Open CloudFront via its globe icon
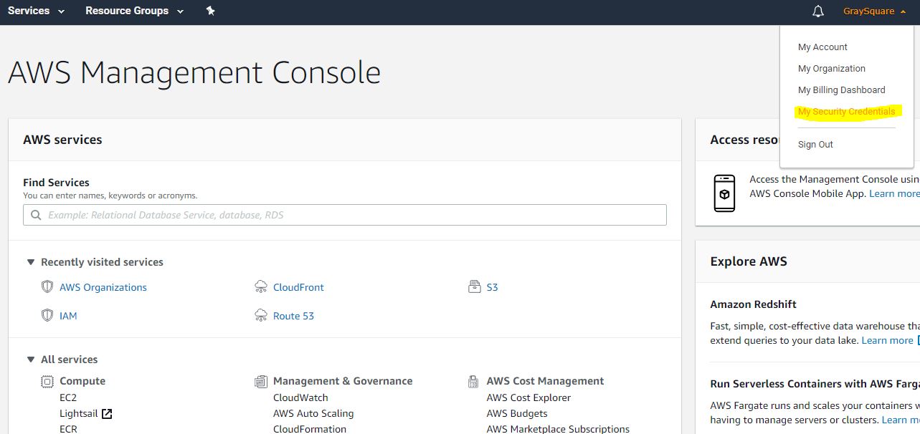The width and height of the screenshot is (920, 434). point(260,286)
